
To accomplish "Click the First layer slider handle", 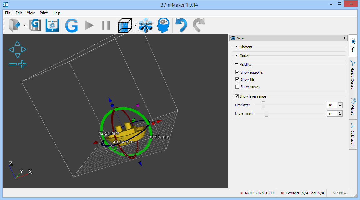I will pos(263,105).
